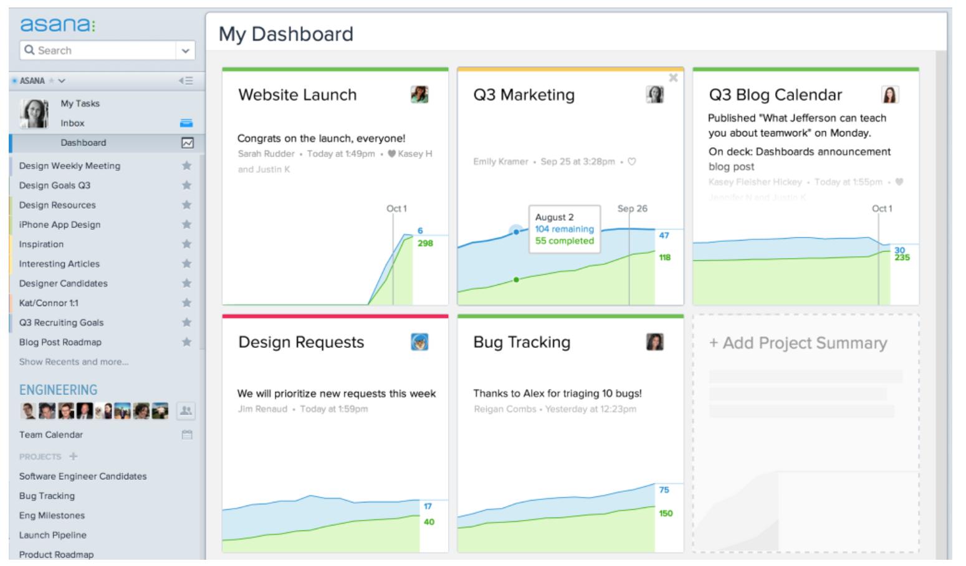Open Design Weekly Meeting project
The width and height of the screenshot is (966, 566).
point(70,166)
